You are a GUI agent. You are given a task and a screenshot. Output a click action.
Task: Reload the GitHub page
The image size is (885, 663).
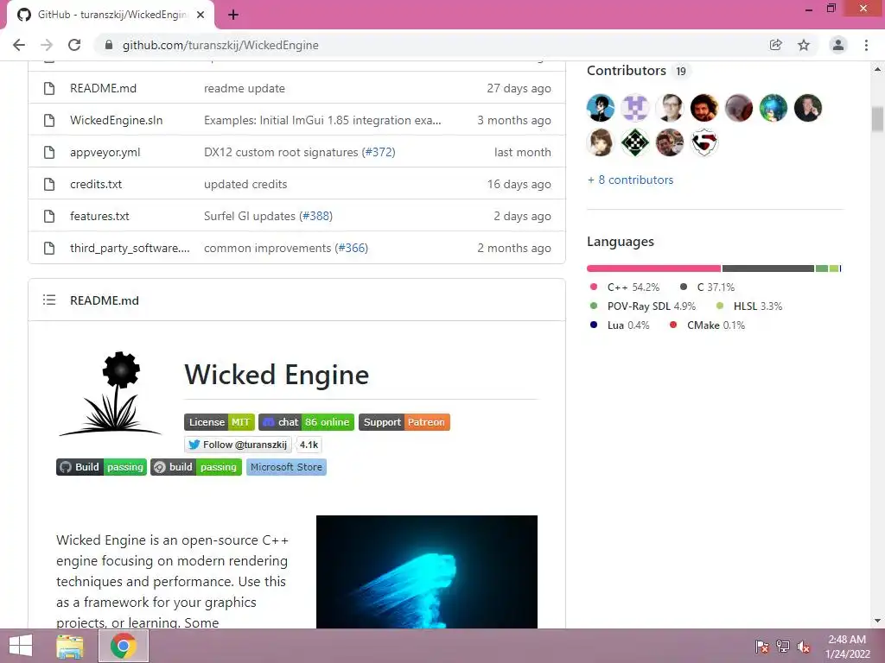[74, 45]
